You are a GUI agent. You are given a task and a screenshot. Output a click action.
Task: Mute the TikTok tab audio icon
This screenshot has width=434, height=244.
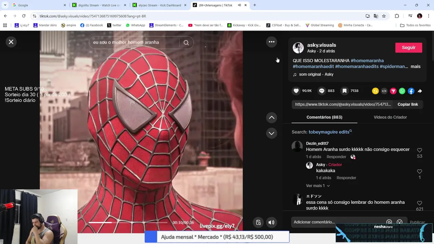239,5
